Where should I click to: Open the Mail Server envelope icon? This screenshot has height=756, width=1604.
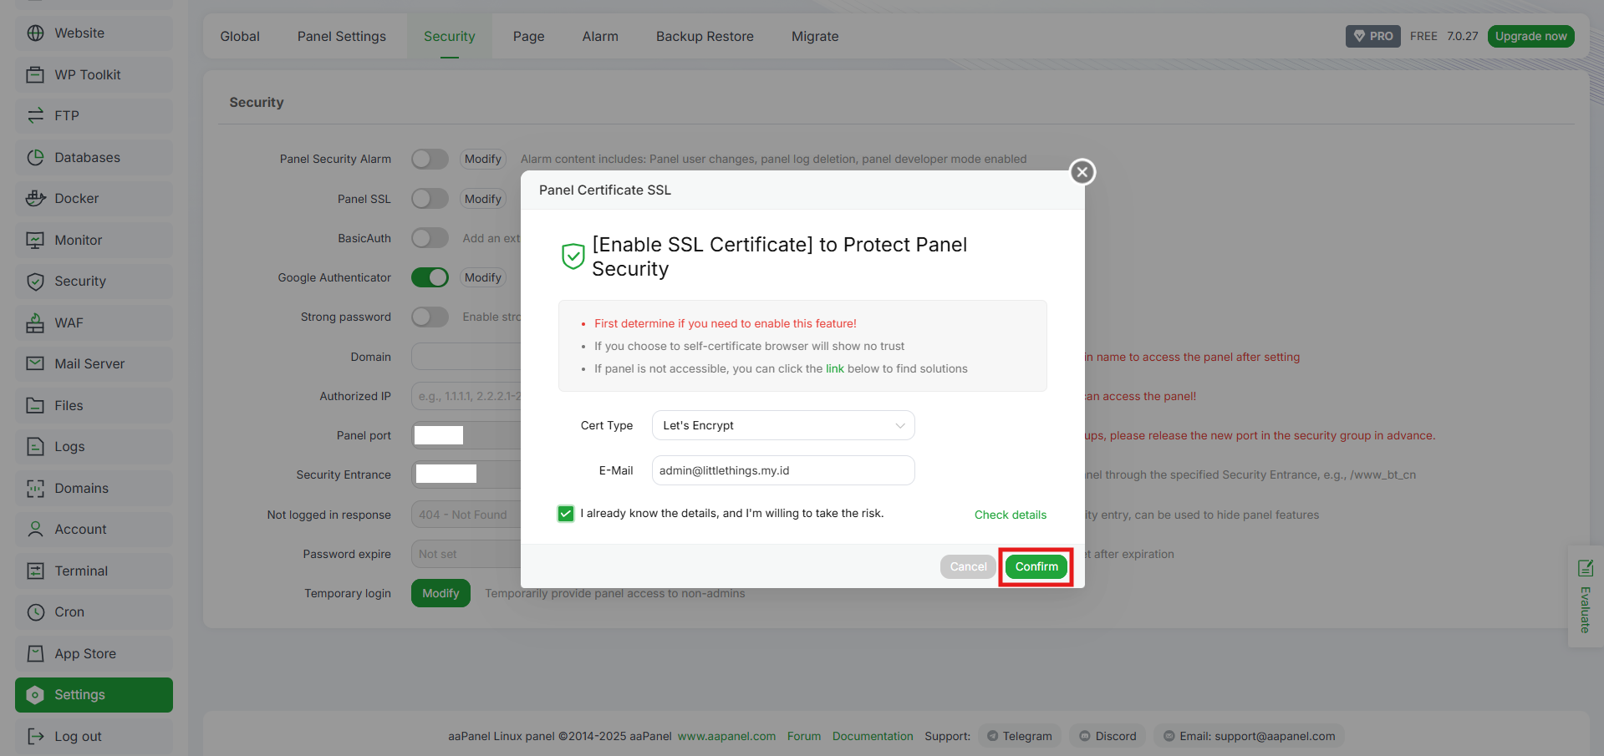pos(35,363)
